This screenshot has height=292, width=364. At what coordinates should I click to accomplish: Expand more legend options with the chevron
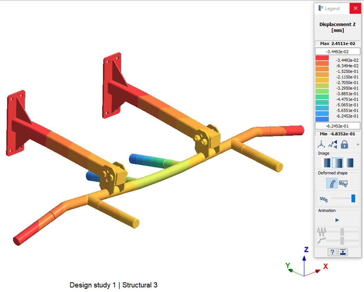coord(357,144)
